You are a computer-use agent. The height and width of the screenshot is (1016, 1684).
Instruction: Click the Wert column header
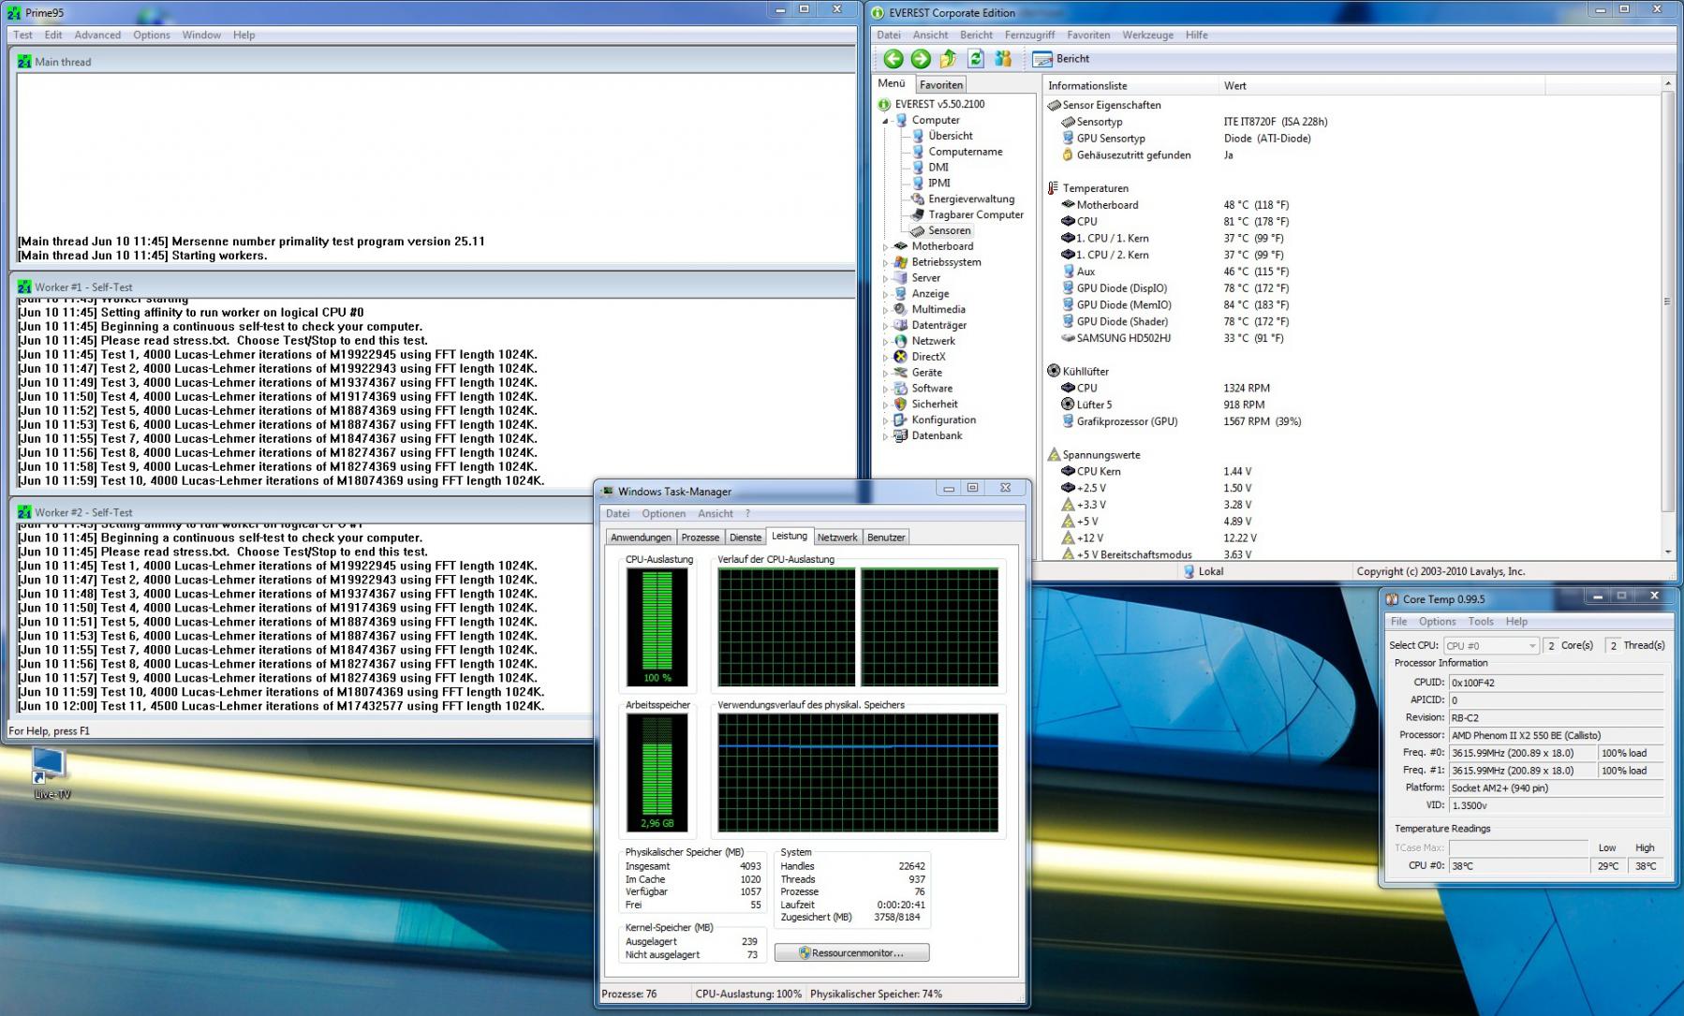click(1234, 86)
